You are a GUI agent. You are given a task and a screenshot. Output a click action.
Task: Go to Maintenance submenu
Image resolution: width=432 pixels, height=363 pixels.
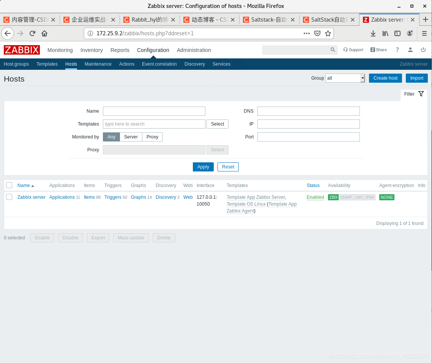98,64
